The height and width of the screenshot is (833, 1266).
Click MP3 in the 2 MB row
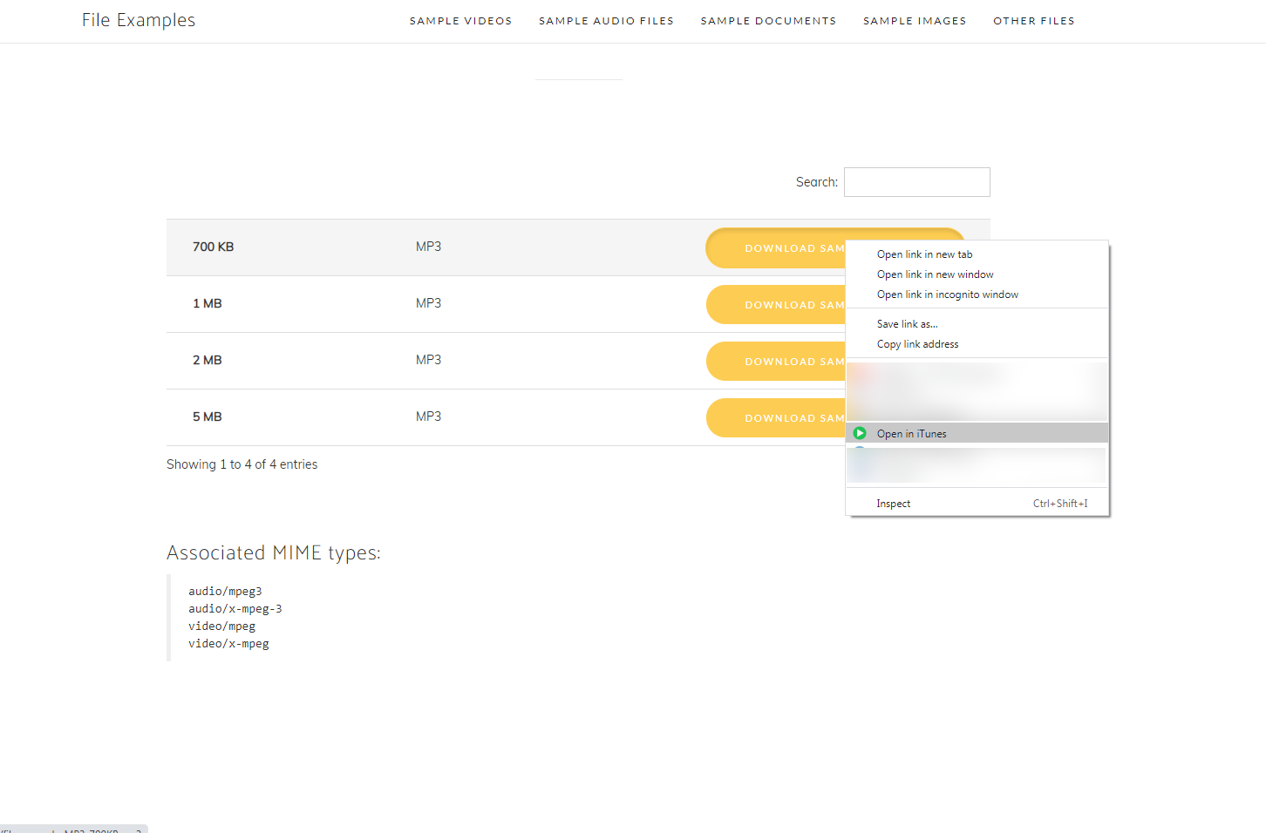coord(428,360)
